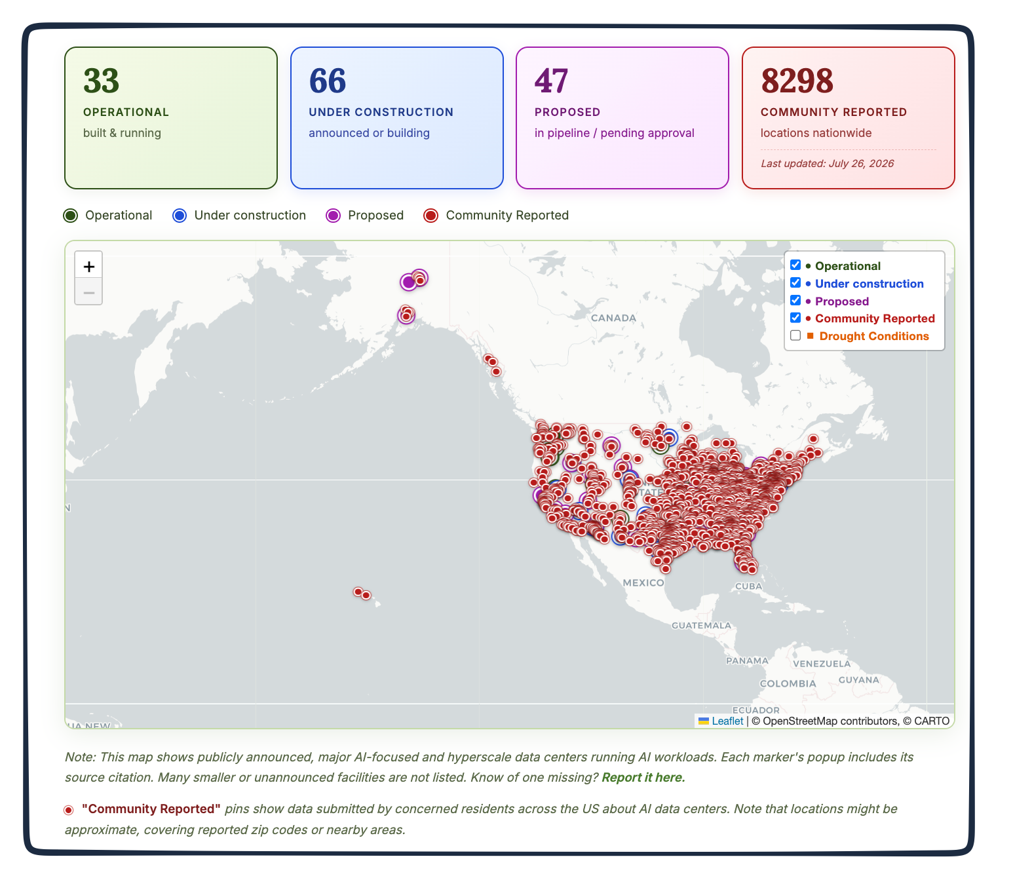Enable the Drought Conditions overlay checkbox
Screen dimensions: 1013x880
click(795, 335)
